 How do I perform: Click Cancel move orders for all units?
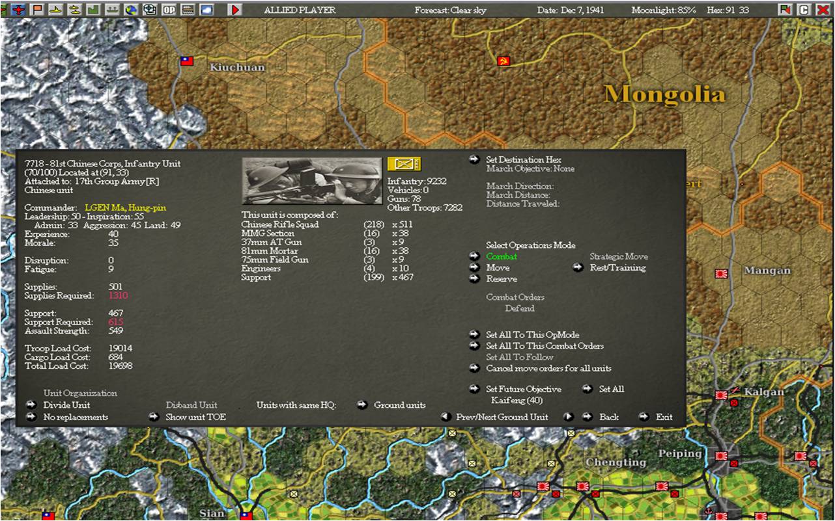point(548,368)
